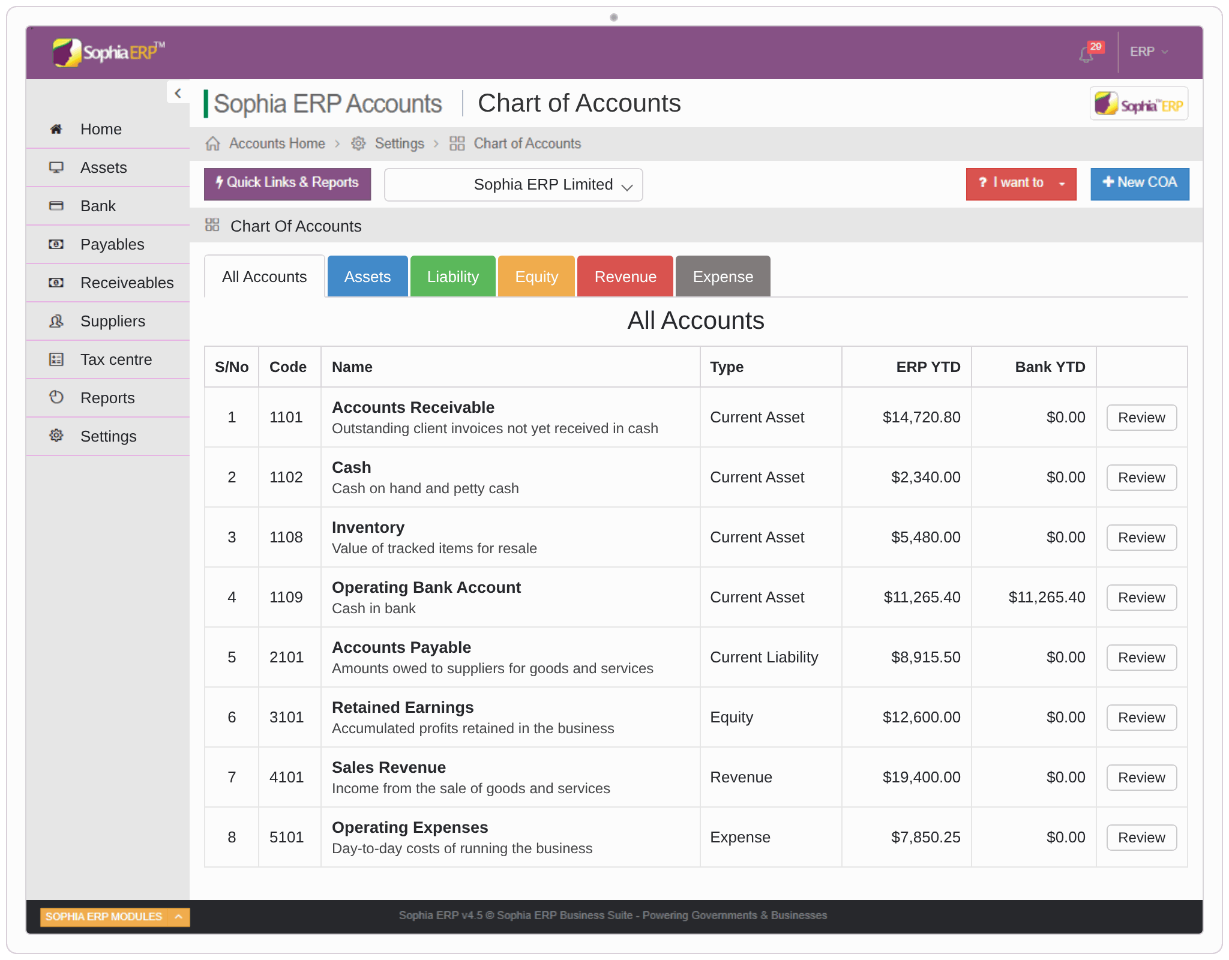The width and height of the screenshot is (1229, 960).
Task: Click the Bank card icon in sidebar
Action: click(56, 206)
